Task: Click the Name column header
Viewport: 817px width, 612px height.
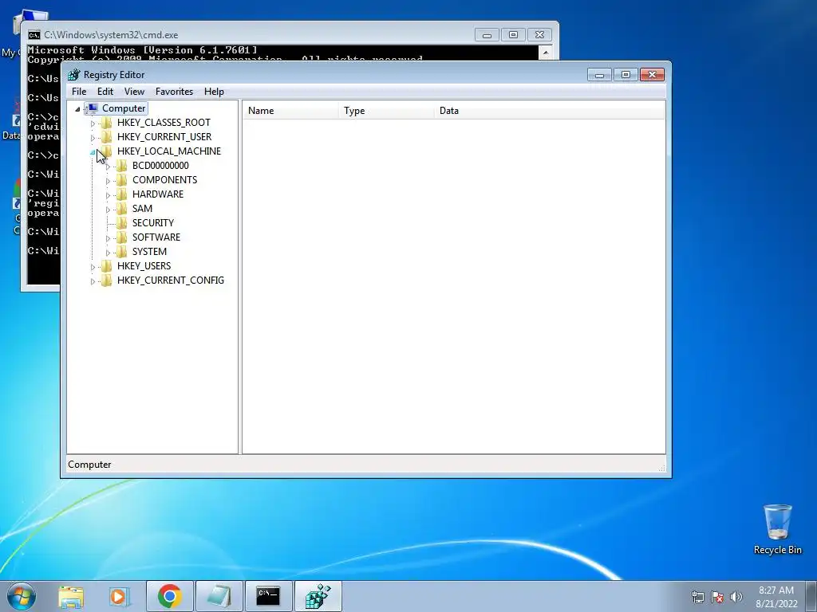Action: [x=290, y=111]
